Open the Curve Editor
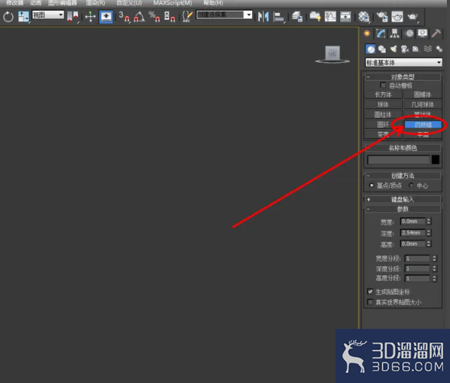Viewport: 450px width, 383px height. pos(330,17)
